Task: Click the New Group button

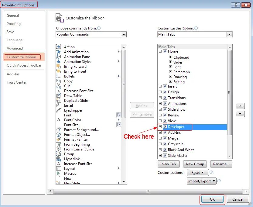Action: click(195, 164)
